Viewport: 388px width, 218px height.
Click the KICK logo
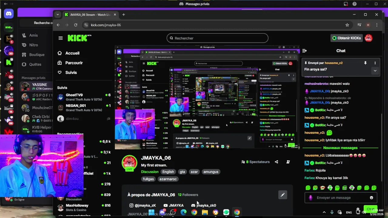pos(79,38)
